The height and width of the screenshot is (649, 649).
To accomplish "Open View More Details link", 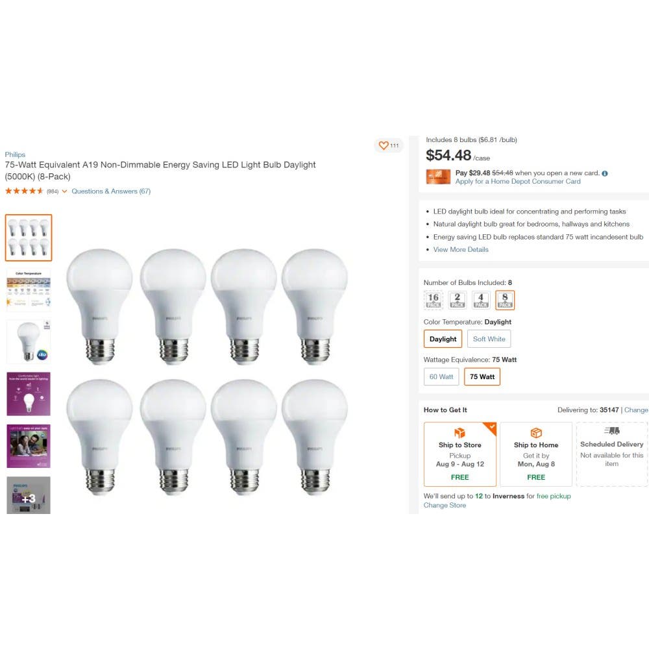I will [461, 250].
